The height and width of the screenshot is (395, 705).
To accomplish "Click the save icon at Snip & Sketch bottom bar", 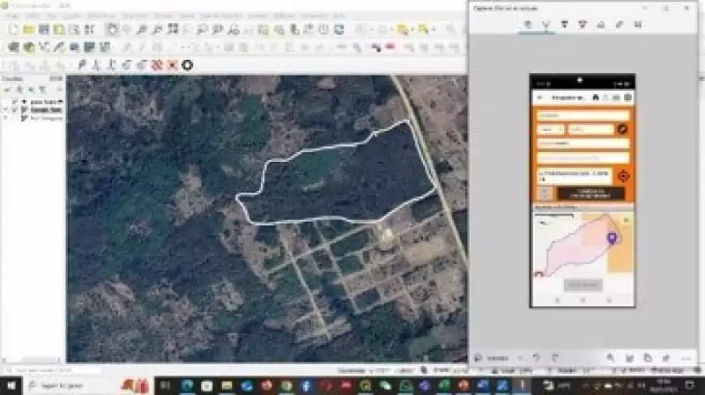I will tap(628, 357).
